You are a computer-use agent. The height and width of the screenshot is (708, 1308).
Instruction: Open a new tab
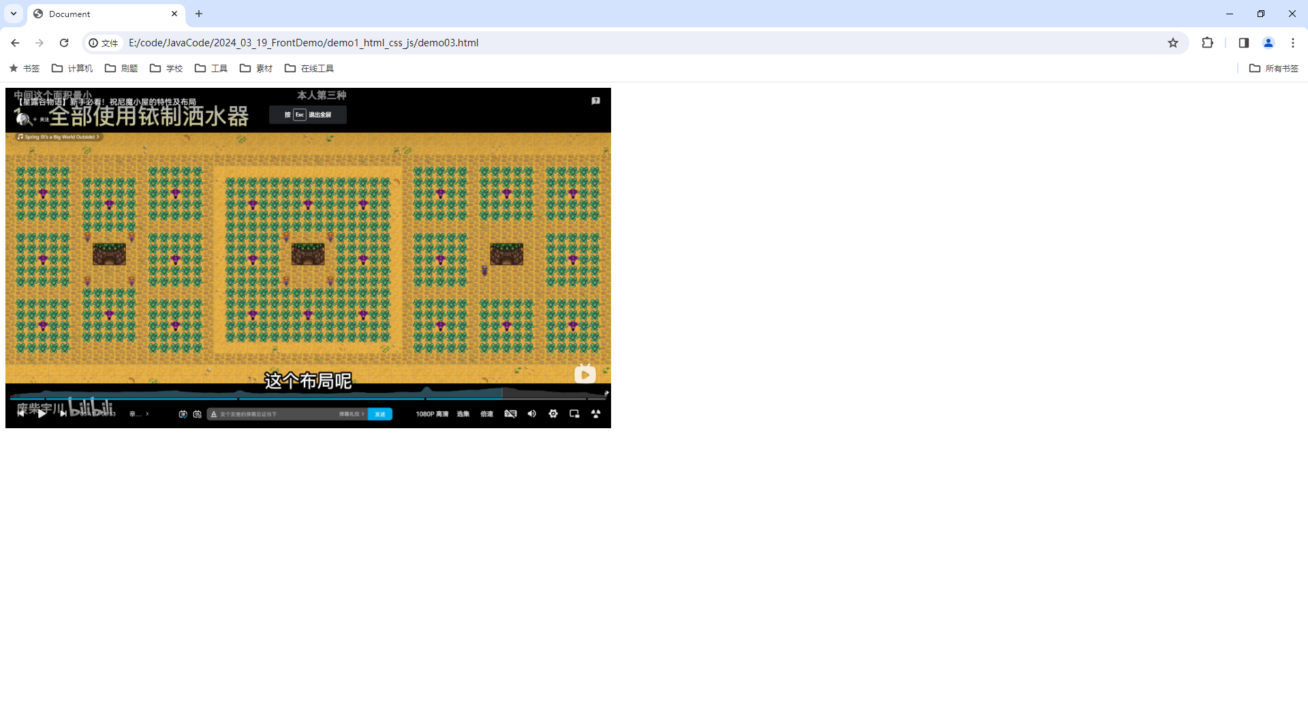pyautogui.click(x=199, y=14)
